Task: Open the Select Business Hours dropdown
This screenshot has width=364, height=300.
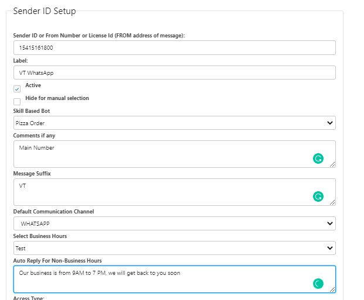Action: click(174, 248)
